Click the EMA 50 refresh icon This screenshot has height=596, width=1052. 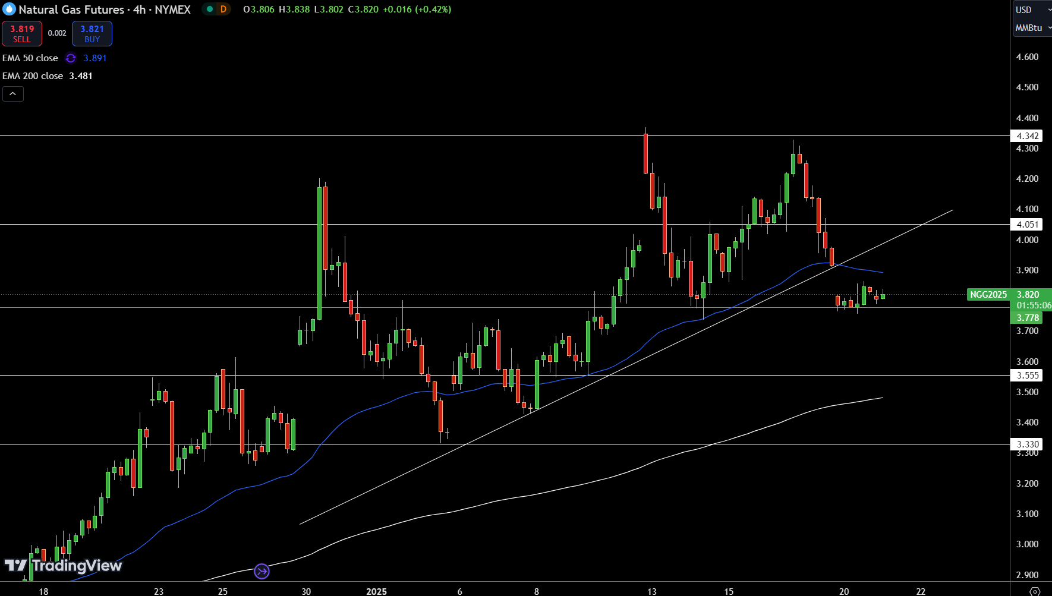(x=71, y=58)
